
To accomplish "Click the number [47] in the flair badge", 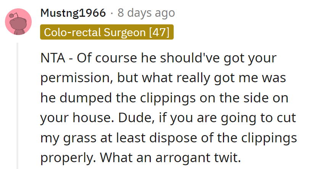I will 160,32.
